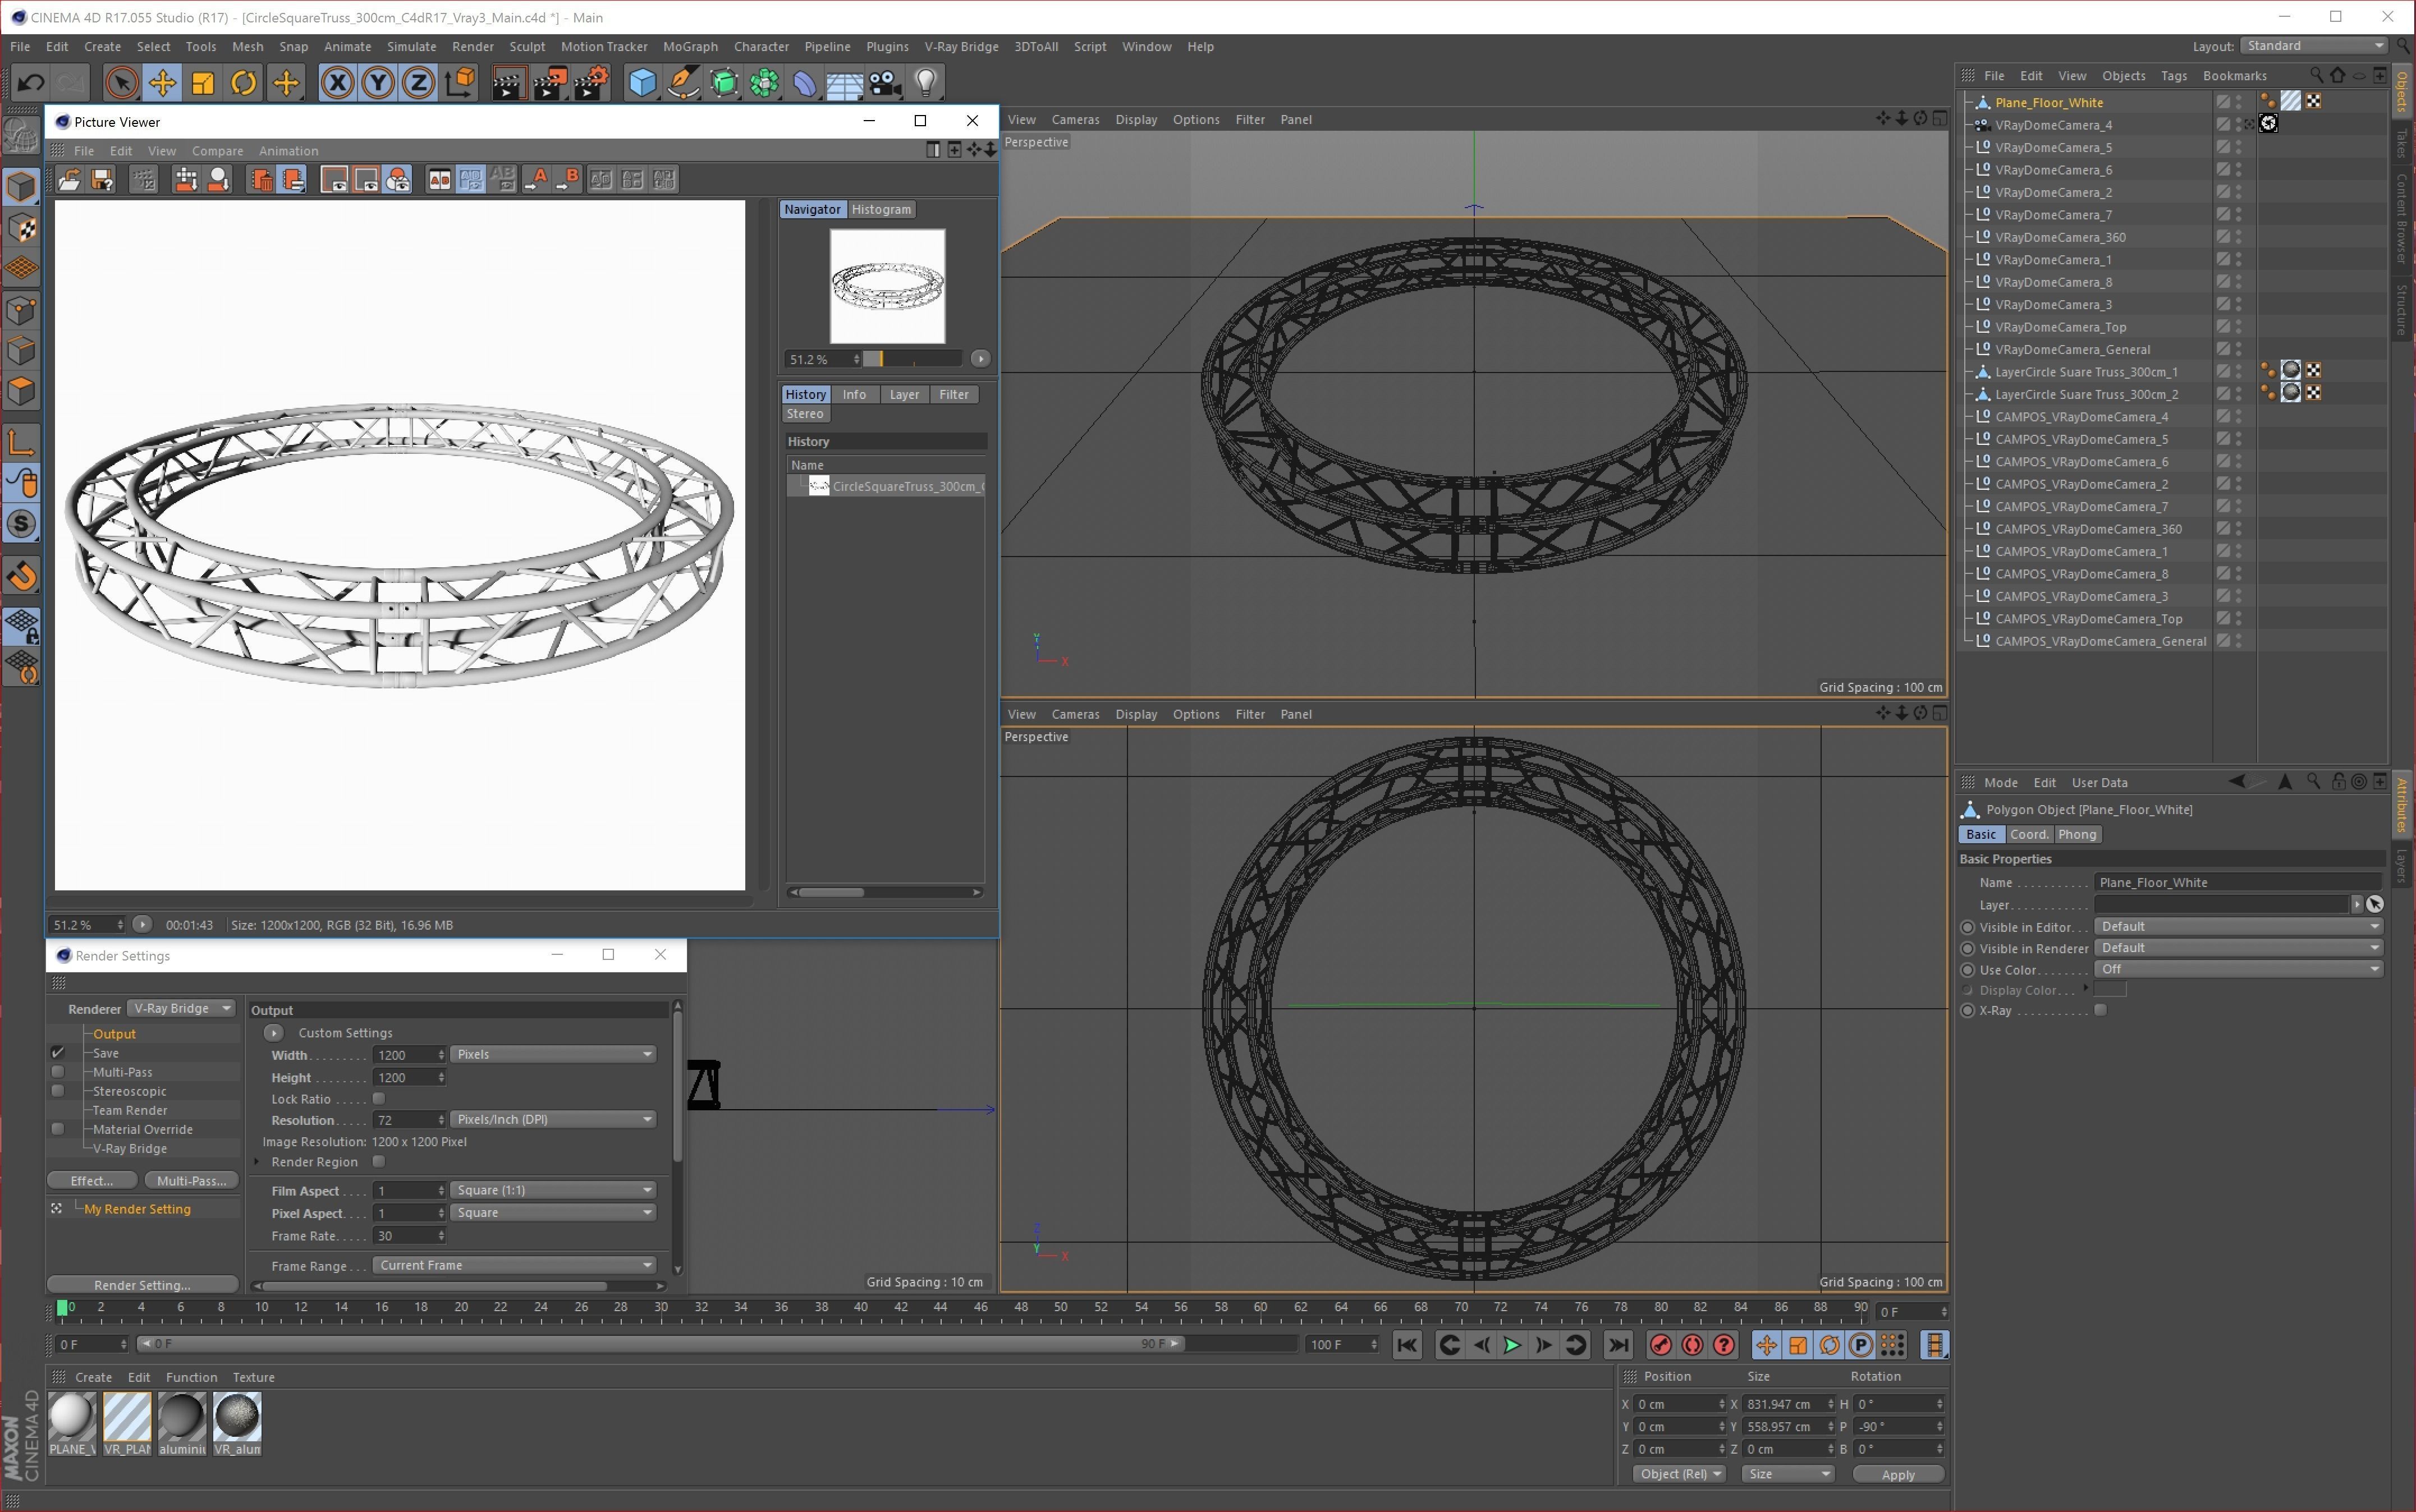Toggle Autokeying record icon

[1693, 1345]
